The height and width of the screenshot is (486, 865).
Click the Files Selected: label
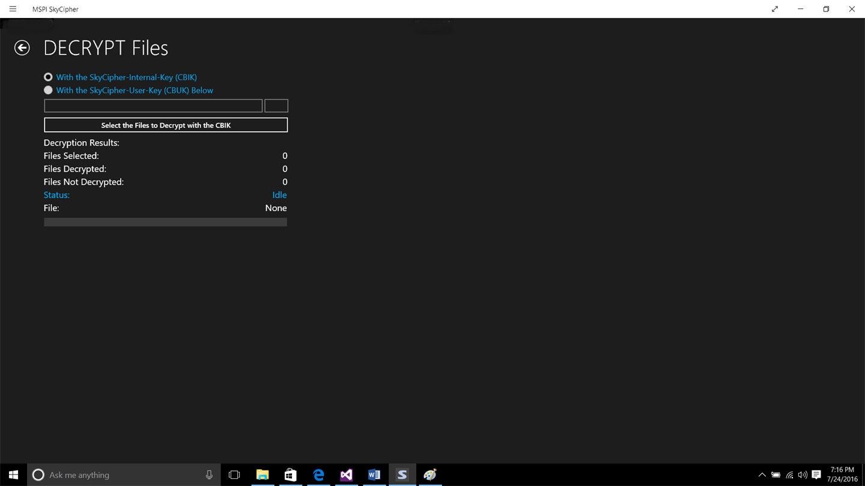point(71,156)
